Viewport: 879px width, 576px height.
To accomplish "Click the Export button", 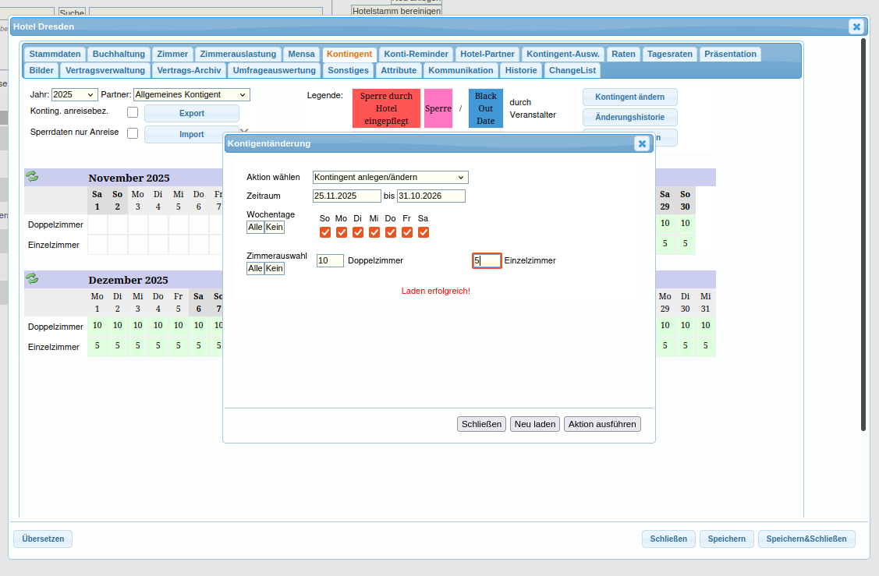I will pyautogui.click(x=192, y=113).
